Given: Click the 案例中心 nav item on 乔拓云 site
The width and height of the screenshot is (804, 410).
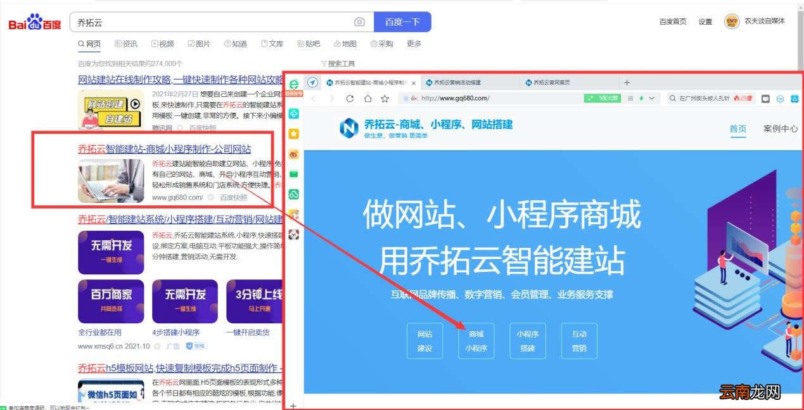Looking at the screenshot, I should [x=781, y=129].
